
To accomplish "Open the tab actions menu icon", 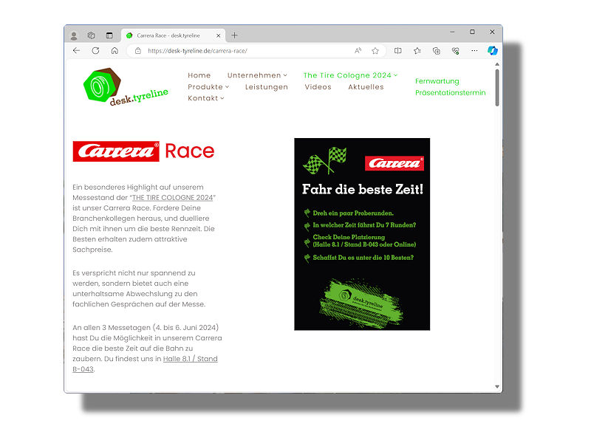I will pos(109,35).
